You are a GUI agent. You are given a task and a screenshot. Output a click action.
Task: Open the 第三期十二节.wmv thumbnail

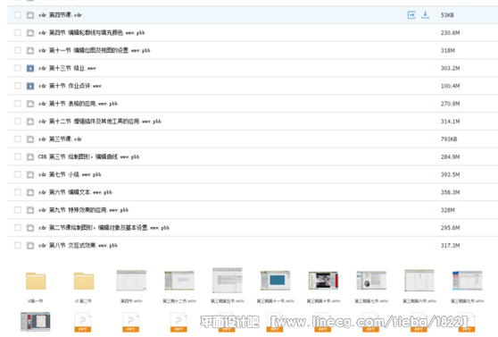pyautogui.click(x=179, y=281)
